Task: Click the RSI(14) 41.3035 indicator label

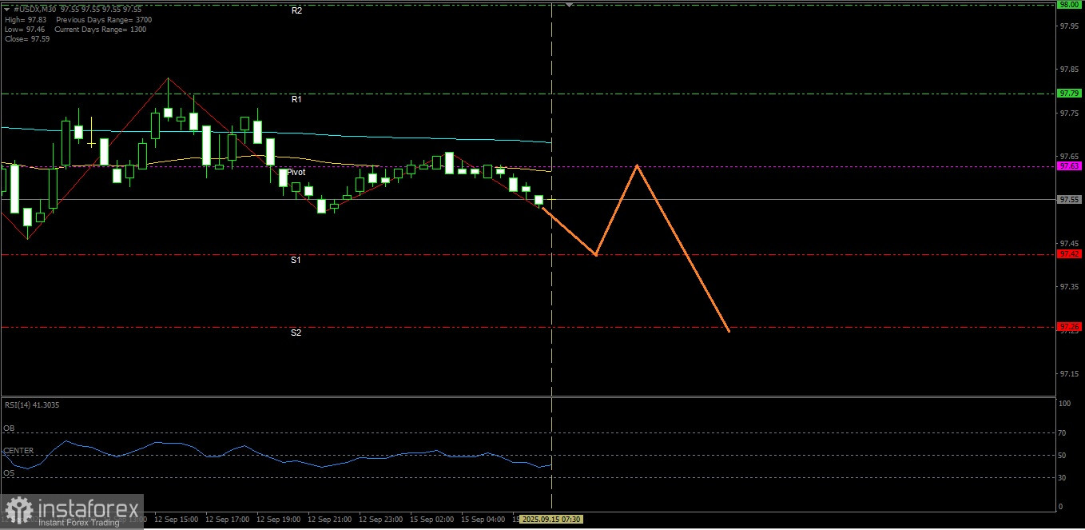Action: [x=31, y=405]
